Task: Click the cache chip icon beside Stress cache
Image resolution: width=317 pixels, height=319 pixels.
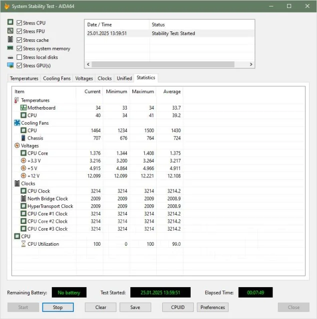Action: coord(10,39)
